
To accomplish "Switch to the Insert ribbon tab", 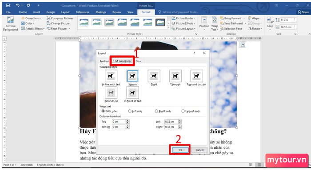I will [36, 12].
